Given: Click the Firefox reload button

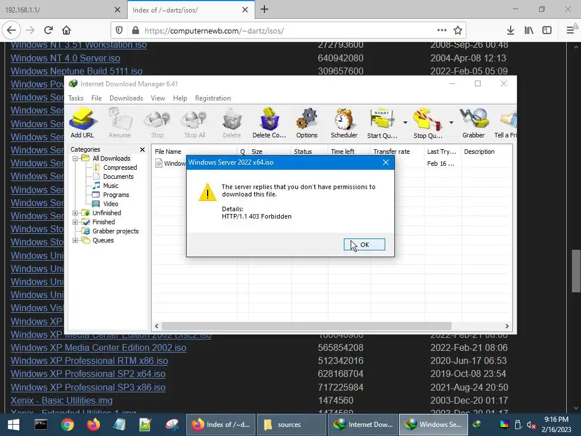Looking at the screenshot, I should click(48, 31).
